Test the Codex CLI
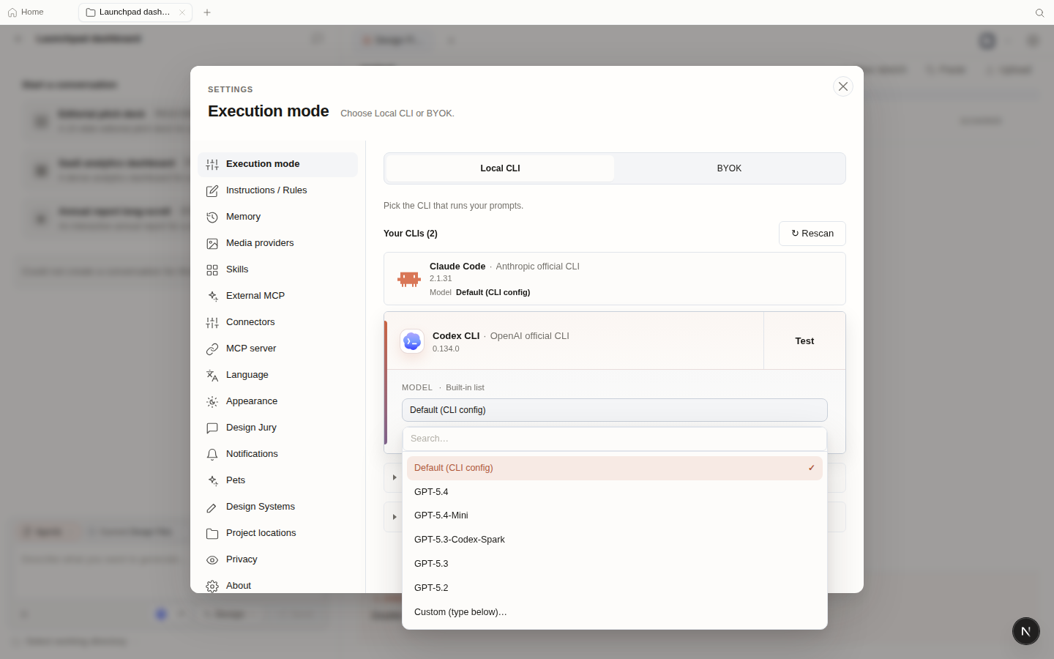Viewport: 1054px width, 659px height. coord(804,341)
